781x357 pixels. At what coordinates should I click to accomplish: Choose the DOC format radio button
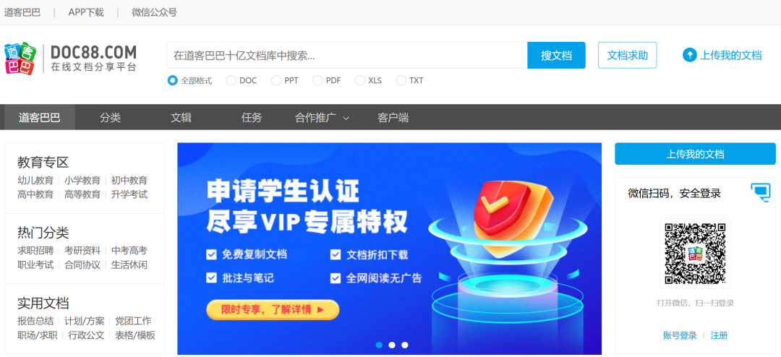point(231,80)
